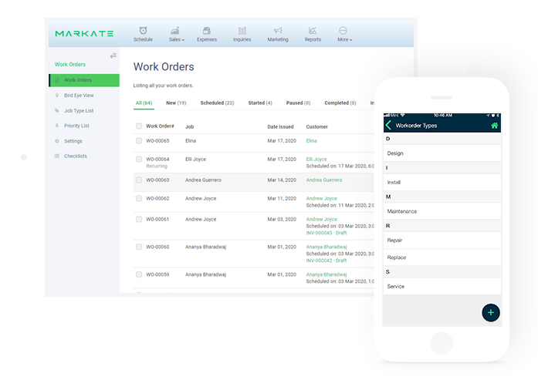The height and width of the screenshot is (390, 538).
Task: Switch to the Paused (0) tab
Action: coord(298,103)
